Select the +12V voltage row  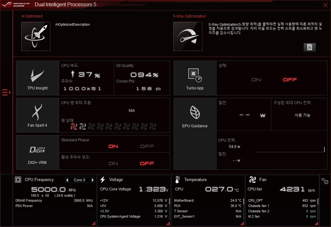[134, 201]
